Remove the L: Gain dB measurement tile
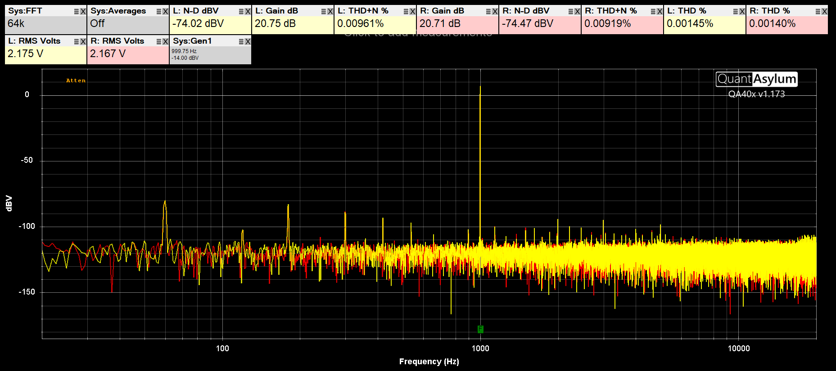This screenshot has width=836, height=371. point(330,11)
